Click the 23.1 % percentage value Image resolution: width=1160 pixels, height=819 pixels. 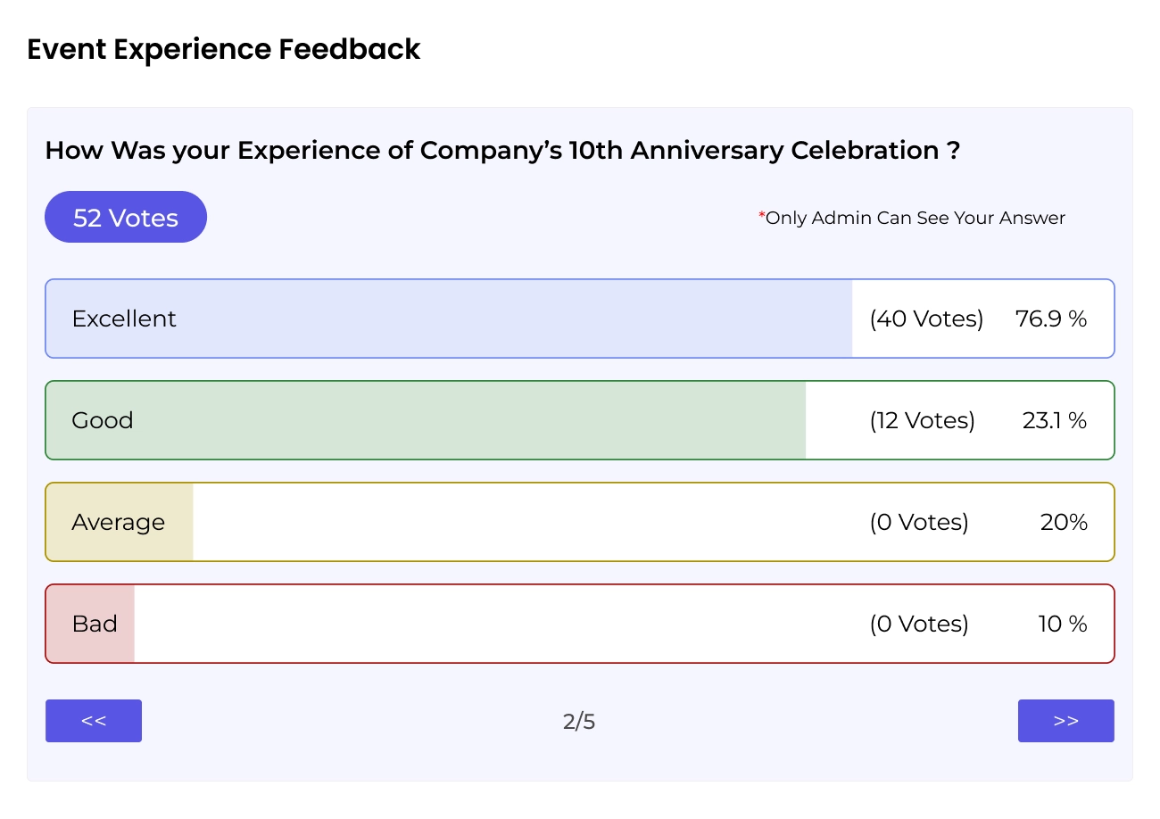(x=1054, y=420)
